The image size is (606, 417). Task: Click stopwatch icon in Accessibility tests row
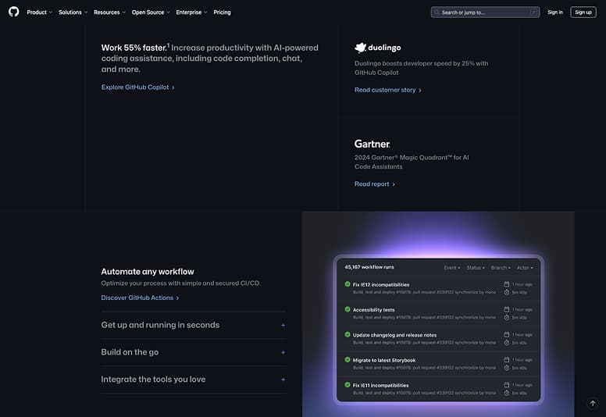point(506,318)
